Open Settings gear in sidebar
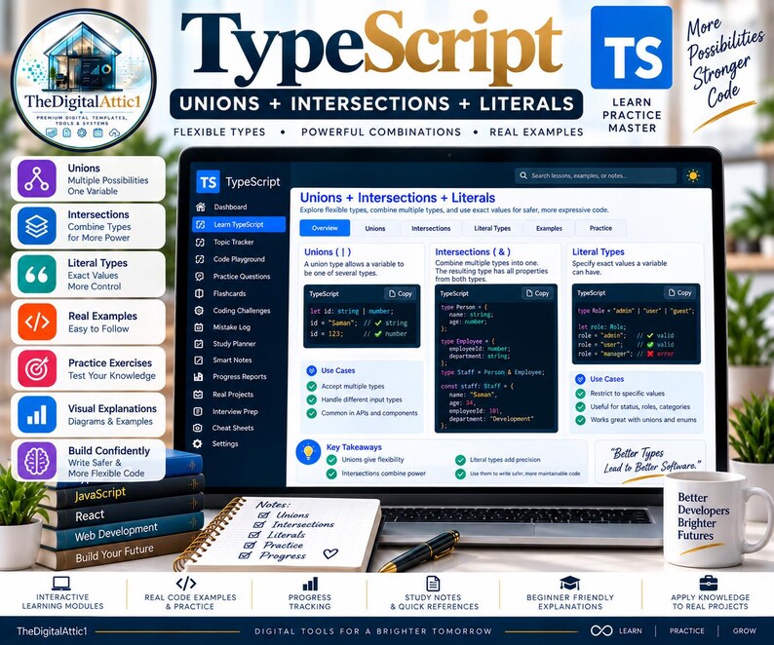The height and width of the screenshot is (645, 774). click(x=198, y=443)
